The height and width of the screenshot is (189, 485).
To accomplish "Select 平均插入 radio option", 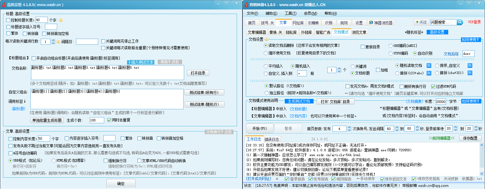I will tap(266, 66).
